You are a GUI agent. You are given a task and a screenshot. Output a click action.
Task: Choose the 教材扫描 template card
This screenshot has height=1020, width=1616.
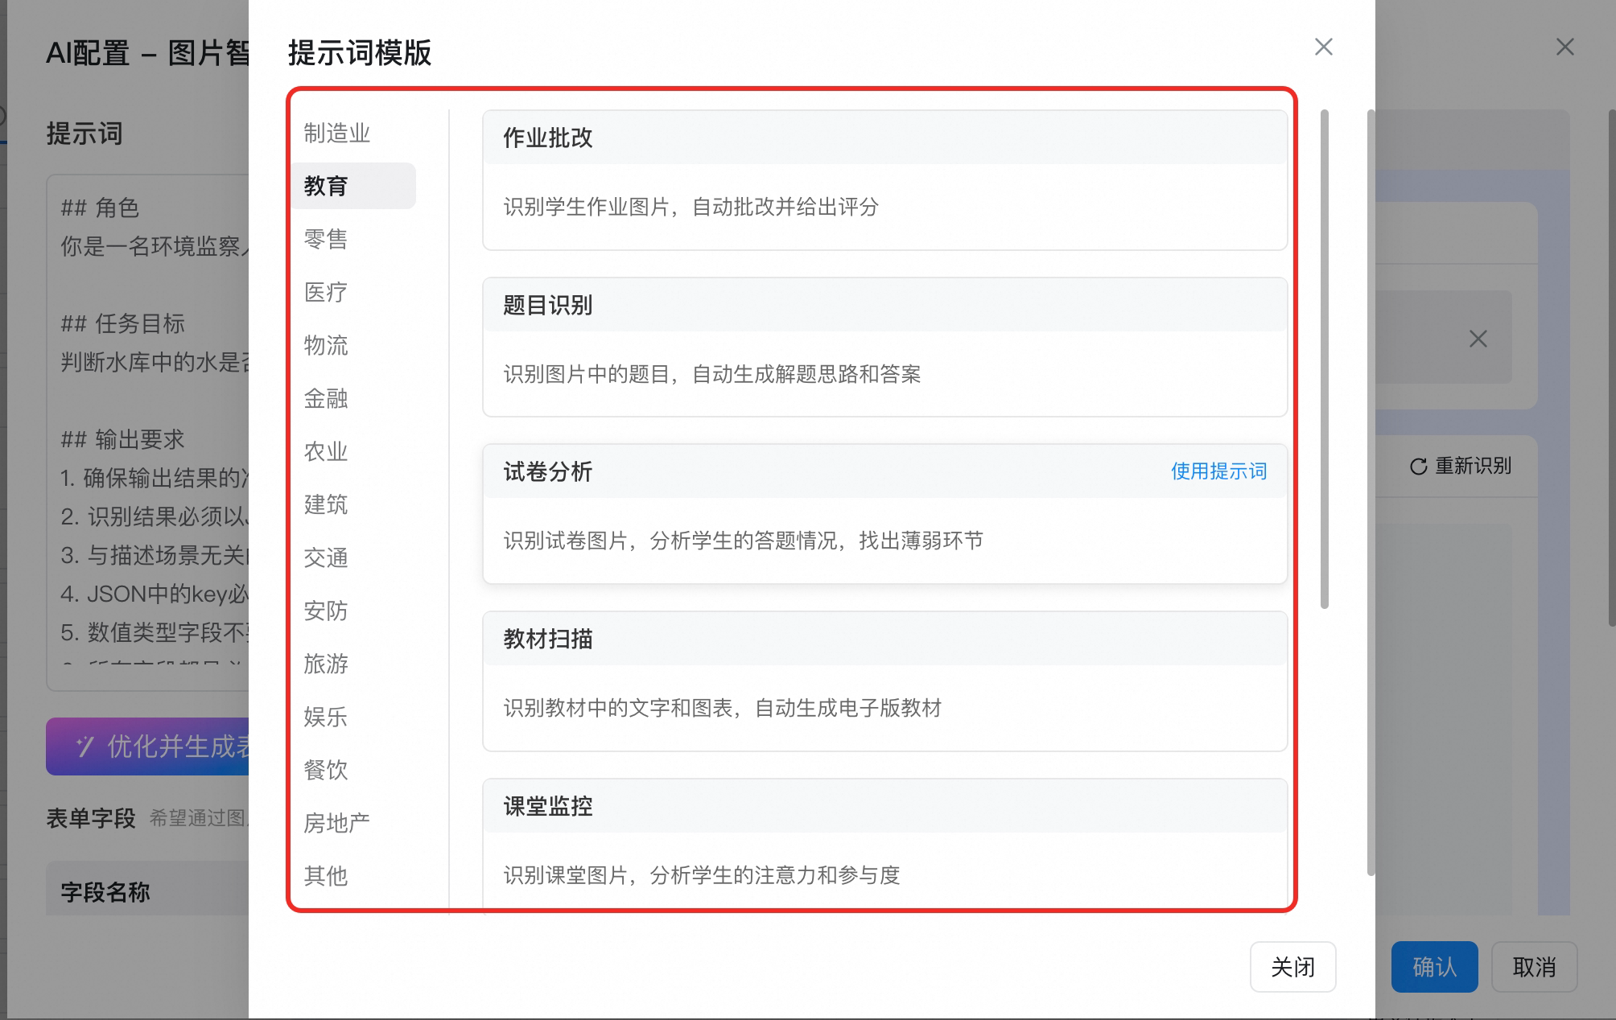[884, 681]
